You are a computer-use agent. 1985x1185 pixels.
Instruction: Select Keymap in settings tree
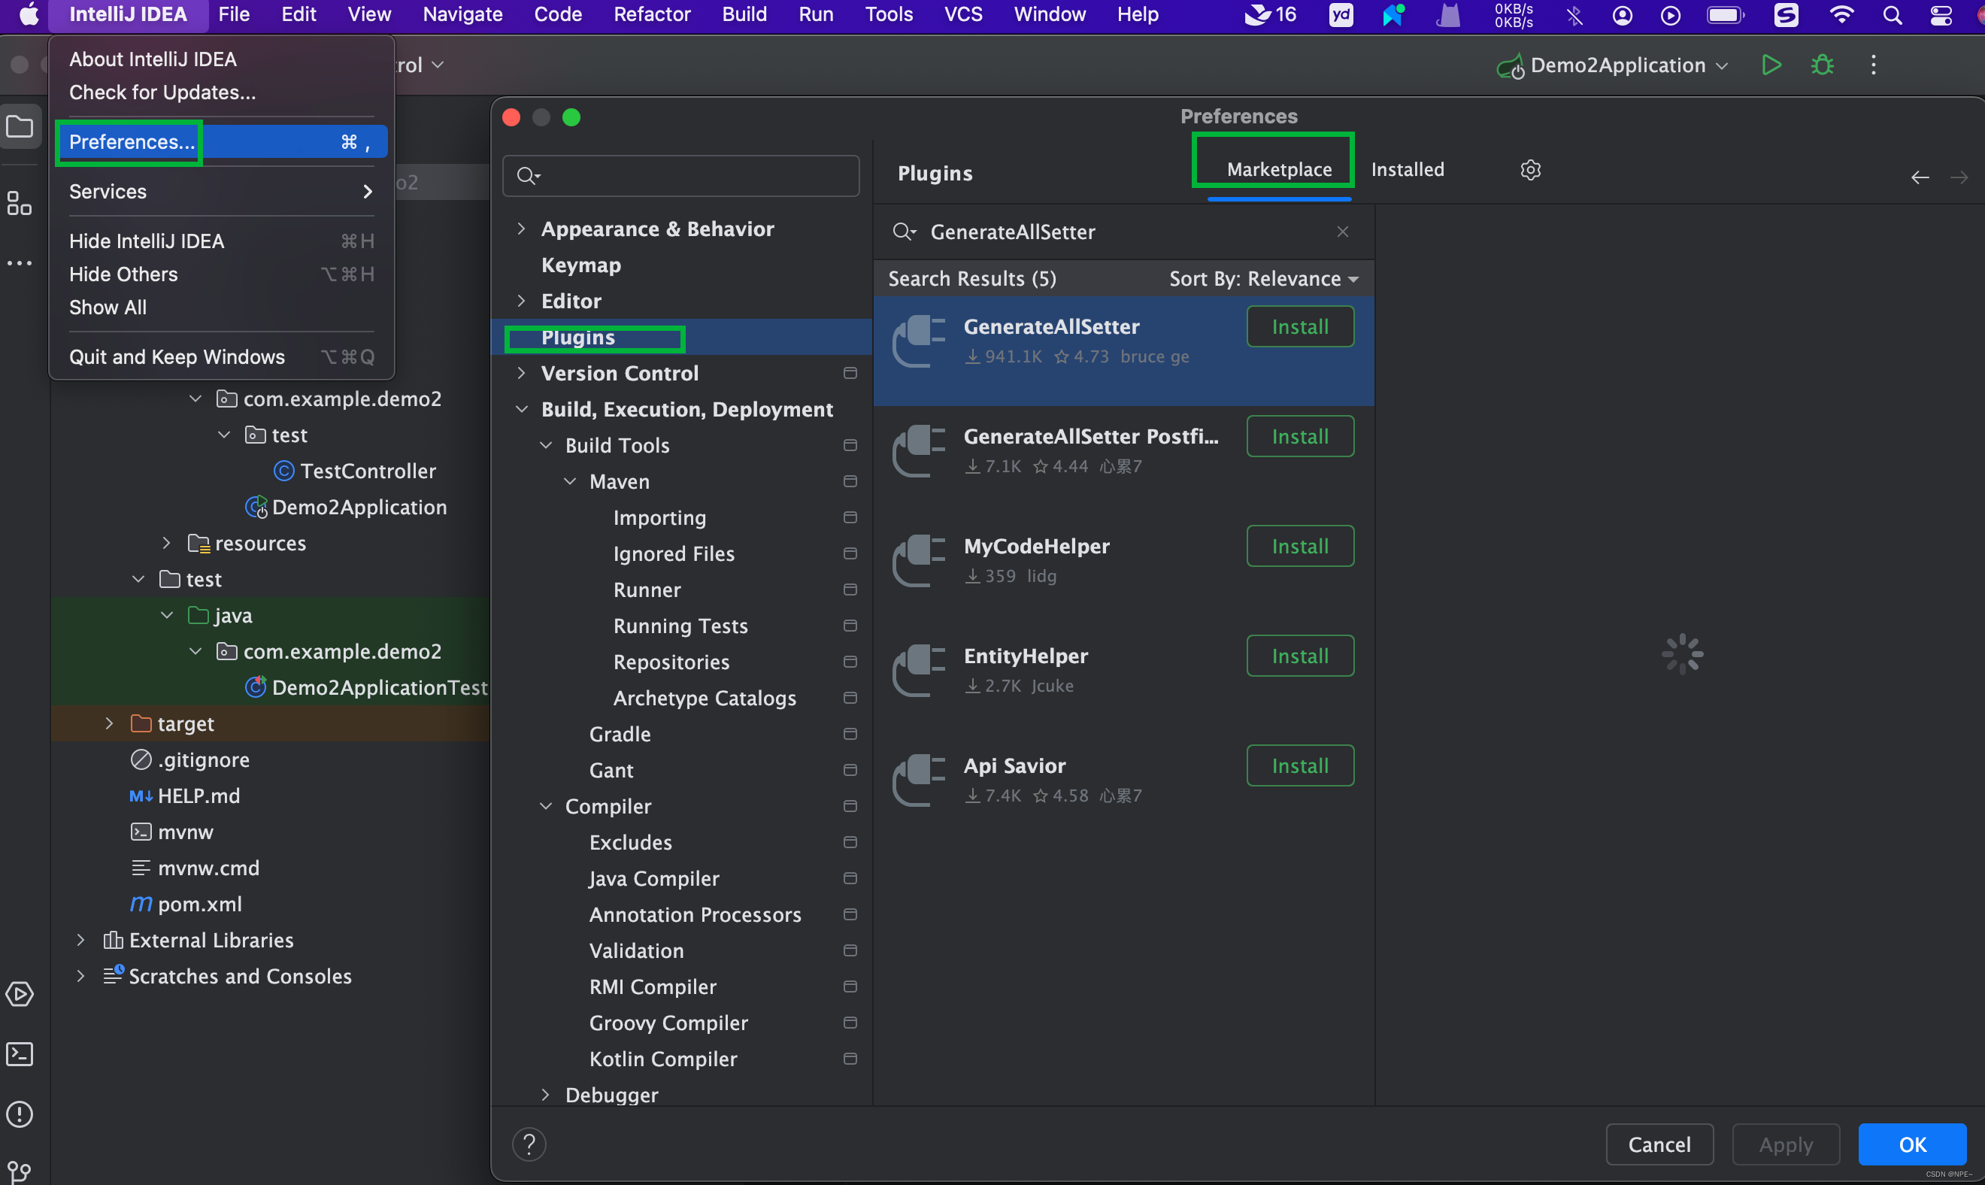coord(580,265)
